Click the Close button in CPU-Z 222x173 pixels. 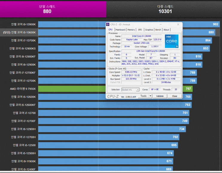[174, 96]
